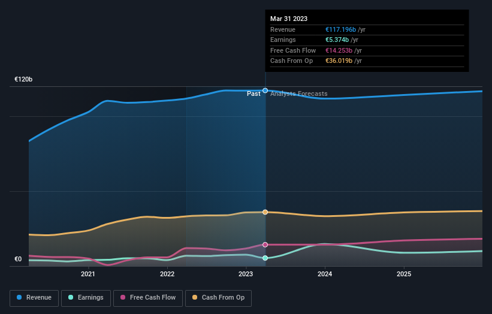The width and height of the screenshot is (492, 314).
Task: Click the Cash From Op data point marker
Action: coord(265,212)
